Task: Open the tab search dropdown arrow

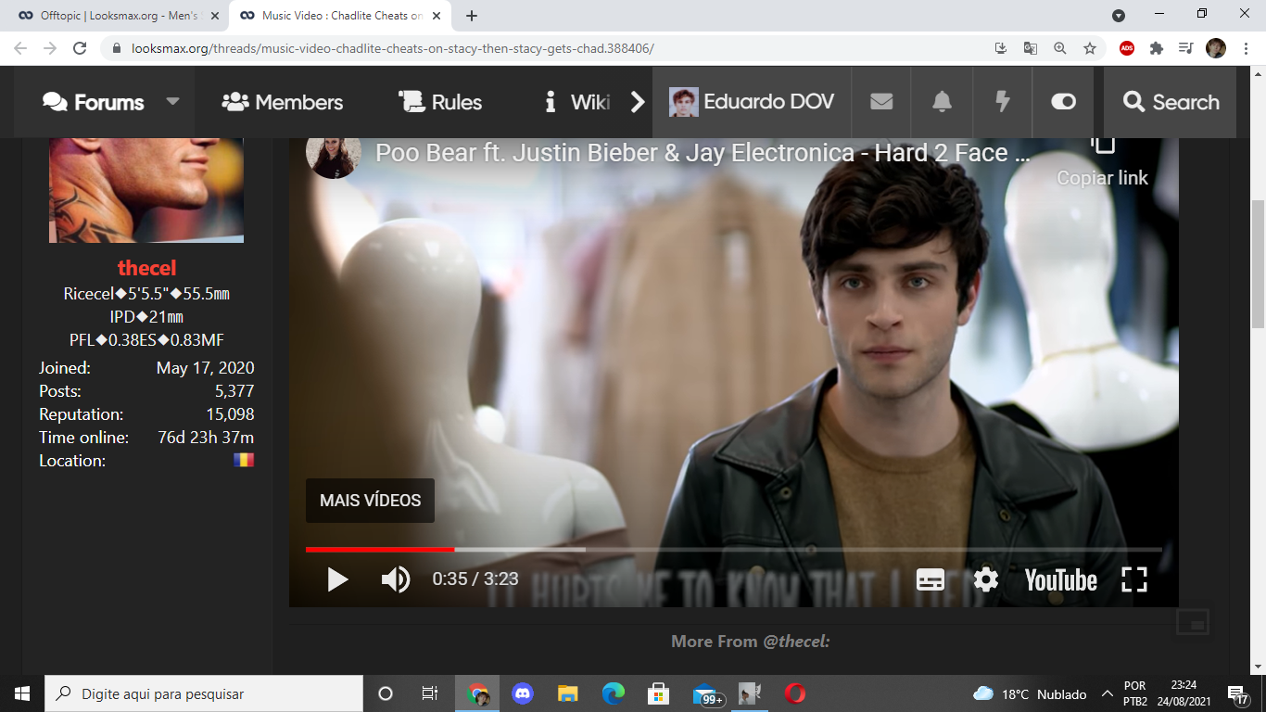Action: pyautogui.click(x=1119, y=16)
